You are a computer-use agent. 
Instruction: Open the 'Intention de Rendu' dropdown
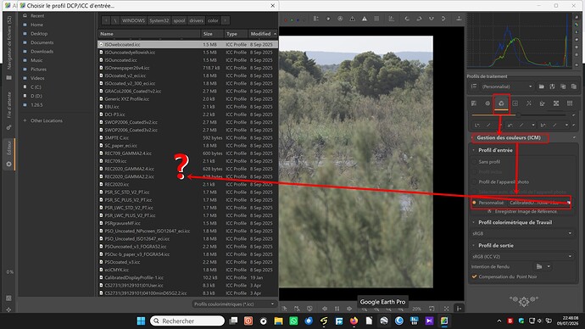[543, 267]
